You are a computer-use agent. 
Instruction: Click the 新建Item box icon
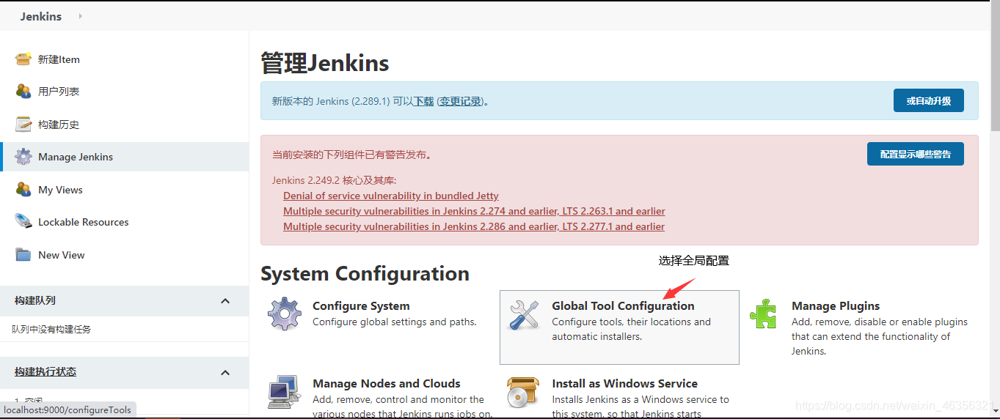23,59
